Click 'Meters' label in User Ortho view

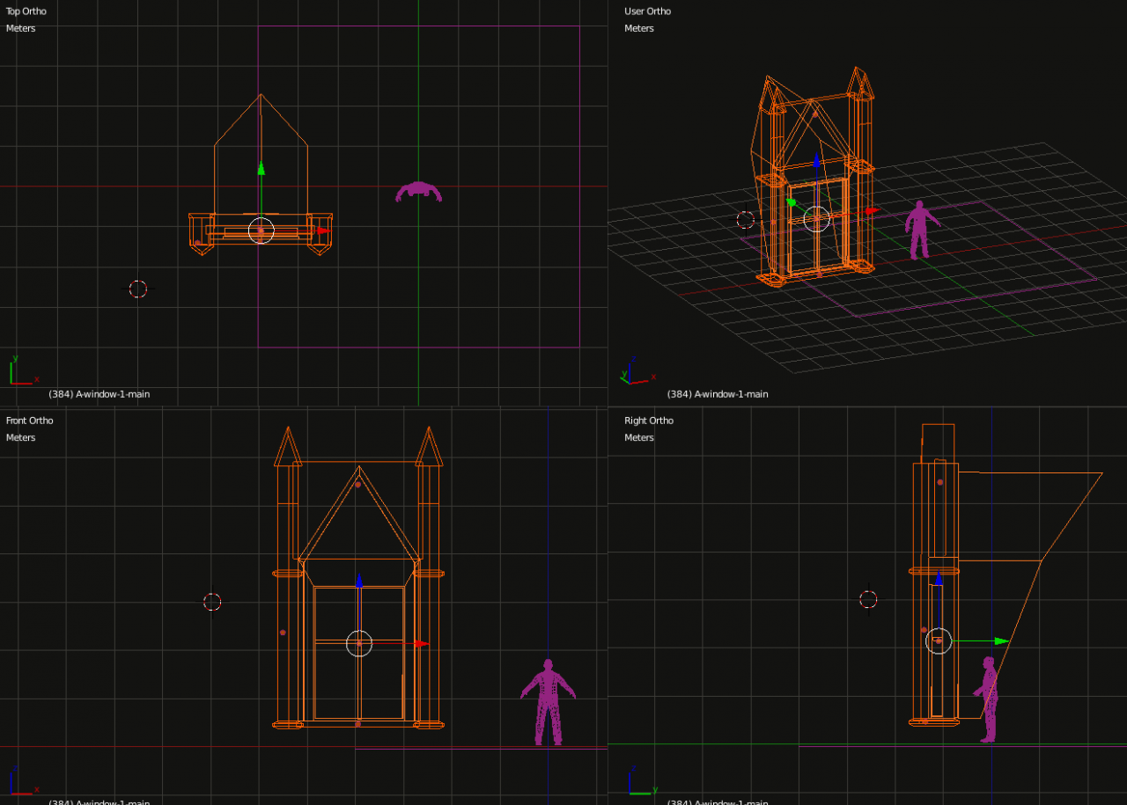(x=639, y=28)
